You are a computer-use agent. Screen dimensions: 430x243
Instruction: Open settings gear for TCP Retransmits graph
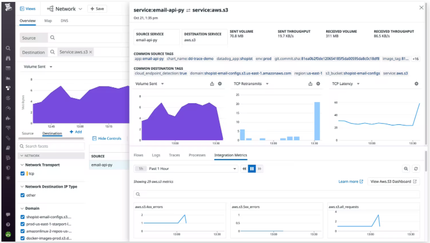coord(318,84)
